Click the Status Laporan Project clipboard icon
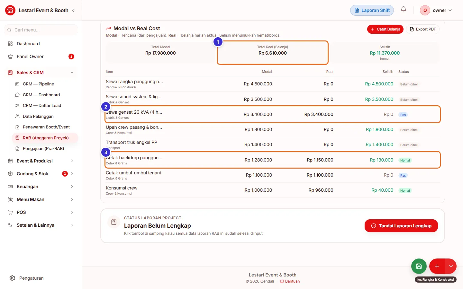The width and height of the screenshot is (463, 289). [x=114, y=222]
